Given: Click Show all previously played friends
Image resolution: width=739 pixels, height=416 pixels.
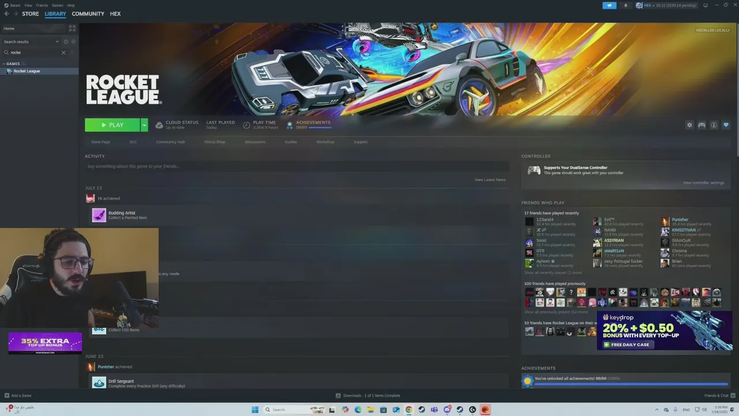Looking at the screenshot, I should coord(556,312).
